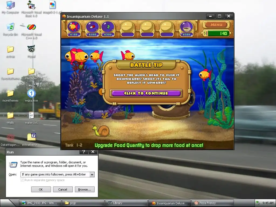Open the filefinder folder
The height and width of the screenshot is (207, 276).
tap(31, 74)
